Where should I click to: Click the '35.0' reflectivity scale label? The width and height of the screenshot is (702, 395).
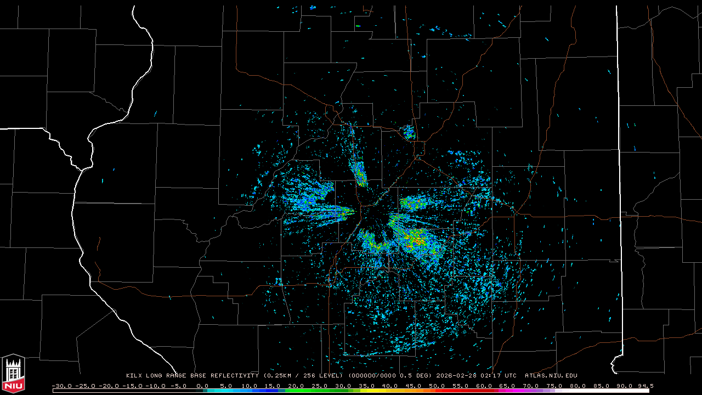pos(367,386)
